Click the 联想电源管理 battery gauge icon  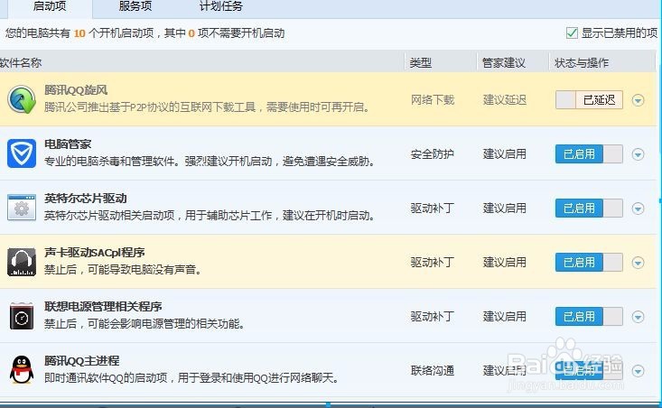click(x=22, y=316)
